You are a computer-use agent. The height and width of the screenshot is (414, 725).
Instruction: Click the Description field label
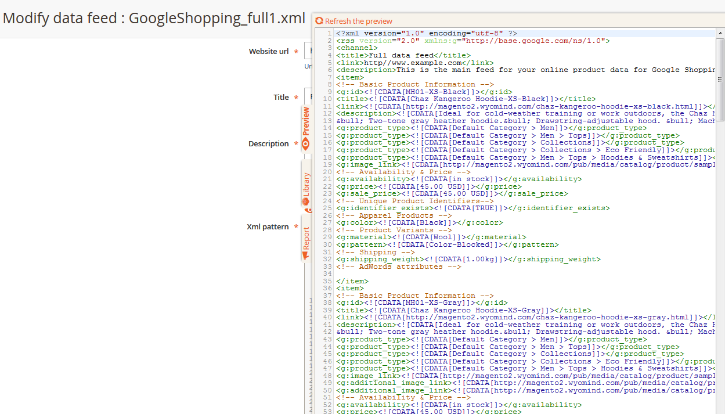tap(269, 143)
